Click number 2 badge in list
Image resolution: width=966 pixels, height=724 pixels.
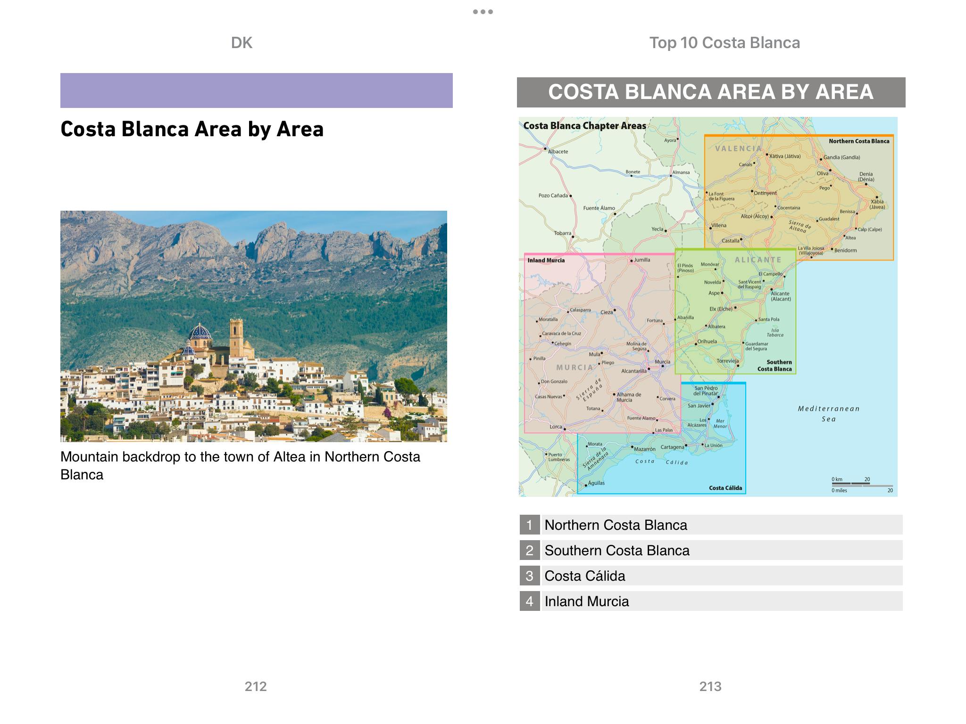pyautogui.click(x=529, y=550)
